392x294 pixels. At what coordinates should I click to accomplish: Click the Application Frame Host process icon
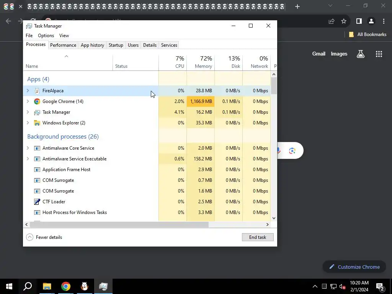tap(37, 170)
